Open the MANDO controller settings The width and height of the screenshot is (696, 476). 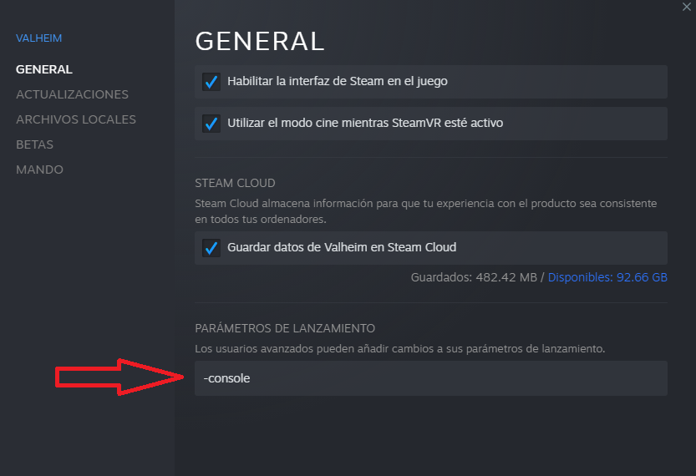point(39,170)
